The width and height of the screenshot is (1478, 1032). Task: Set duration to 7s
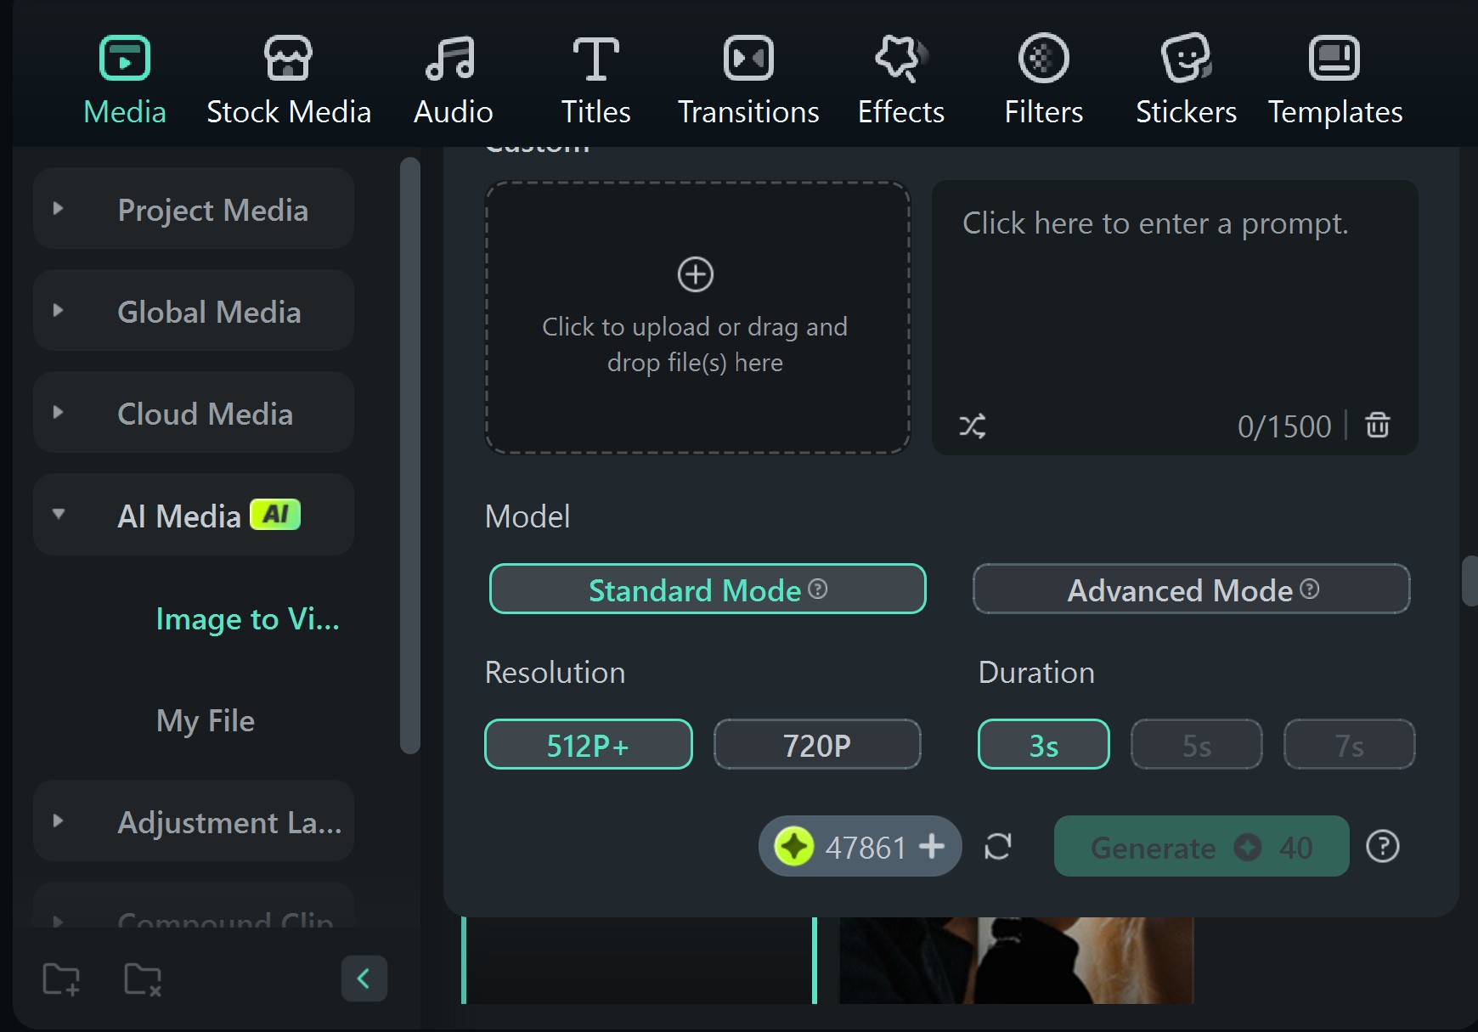click(1350, 745)
